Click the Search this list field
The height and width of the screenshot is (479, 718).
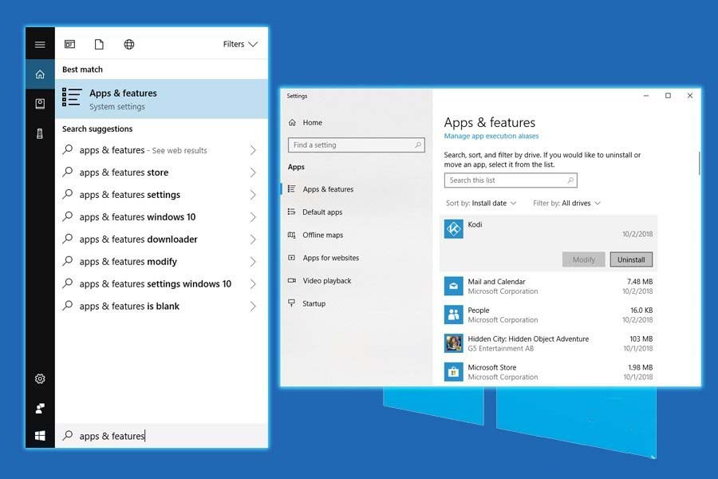(x=511, y=180)
